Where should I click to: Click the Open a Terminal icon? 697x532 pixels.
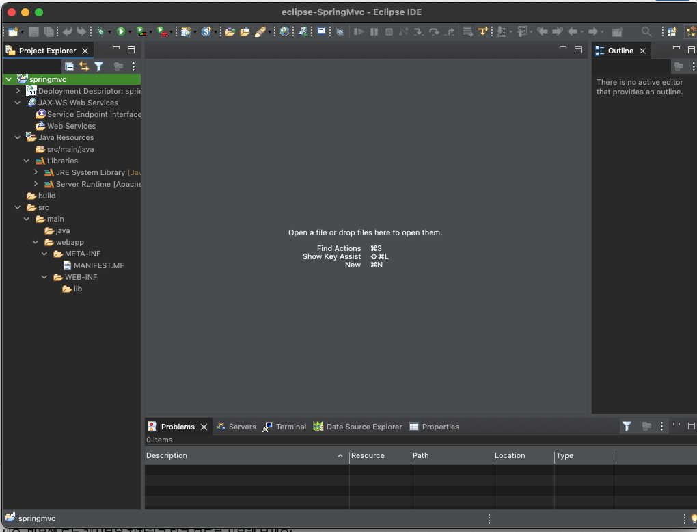321,31
